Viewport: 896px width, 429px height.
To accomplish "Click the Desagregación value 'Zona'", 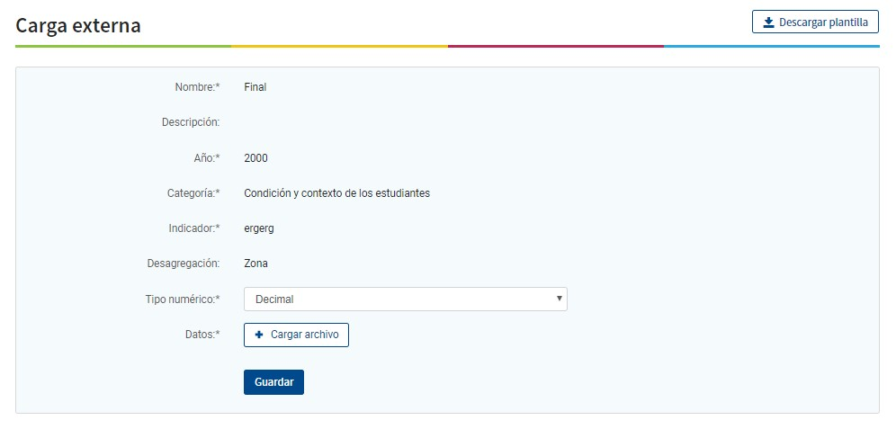I will [x=255, y=264].
